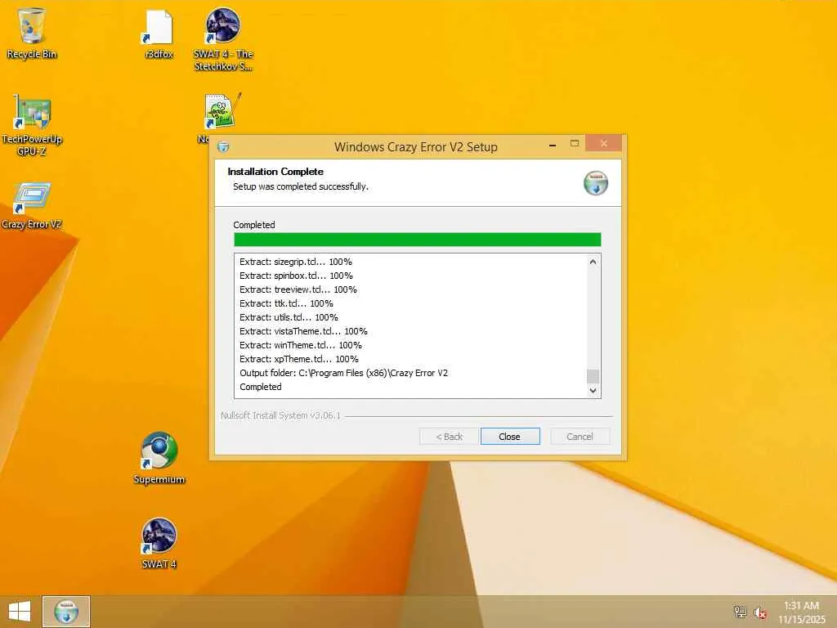Click the log scrollbar thumb
The height and width of the screenshot is (628, 837).
[593, 376]
